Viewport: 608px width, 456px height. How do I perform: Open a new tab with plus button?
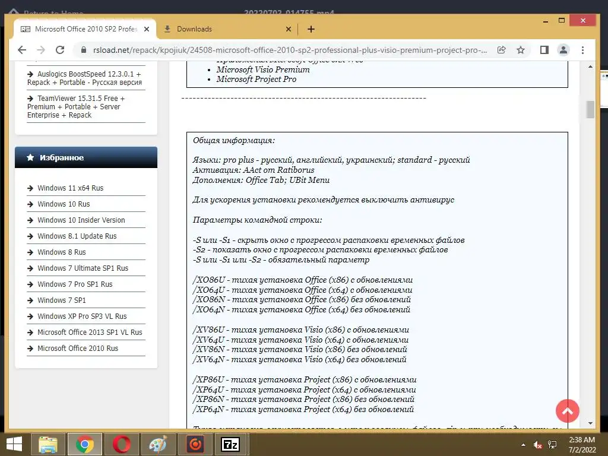[x=311, y=29]
